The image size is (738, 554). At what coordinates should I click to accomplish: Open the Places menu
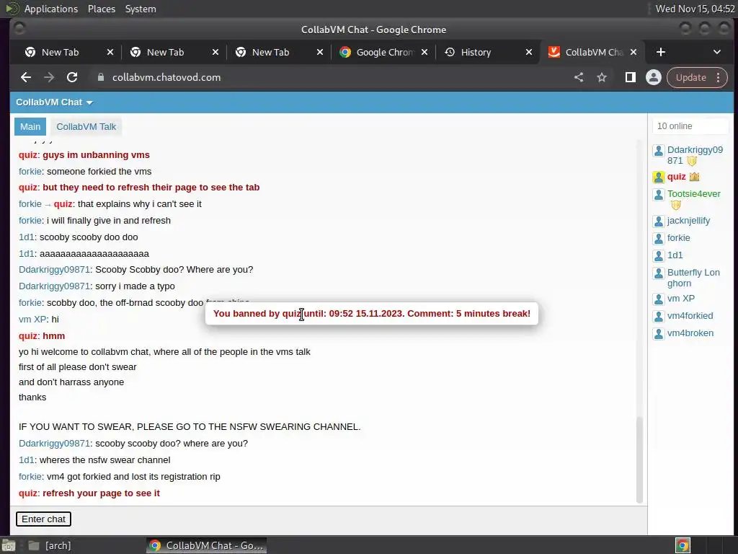[x=102, y=9]
